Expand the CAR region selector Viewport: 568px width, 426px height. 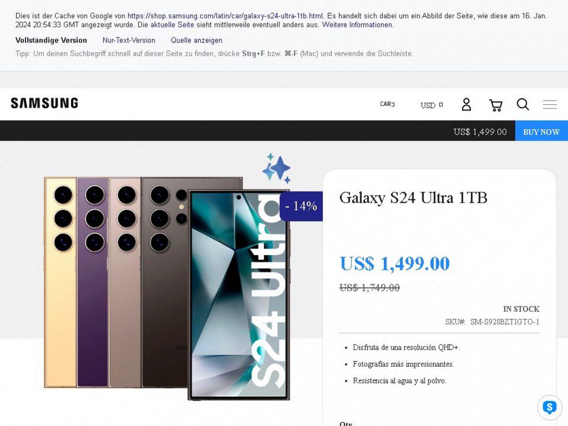coord(387,104)
